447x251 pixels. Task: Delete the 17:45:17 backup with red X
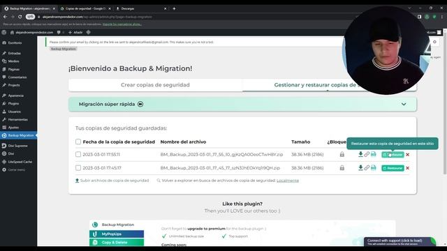[407, 168]
